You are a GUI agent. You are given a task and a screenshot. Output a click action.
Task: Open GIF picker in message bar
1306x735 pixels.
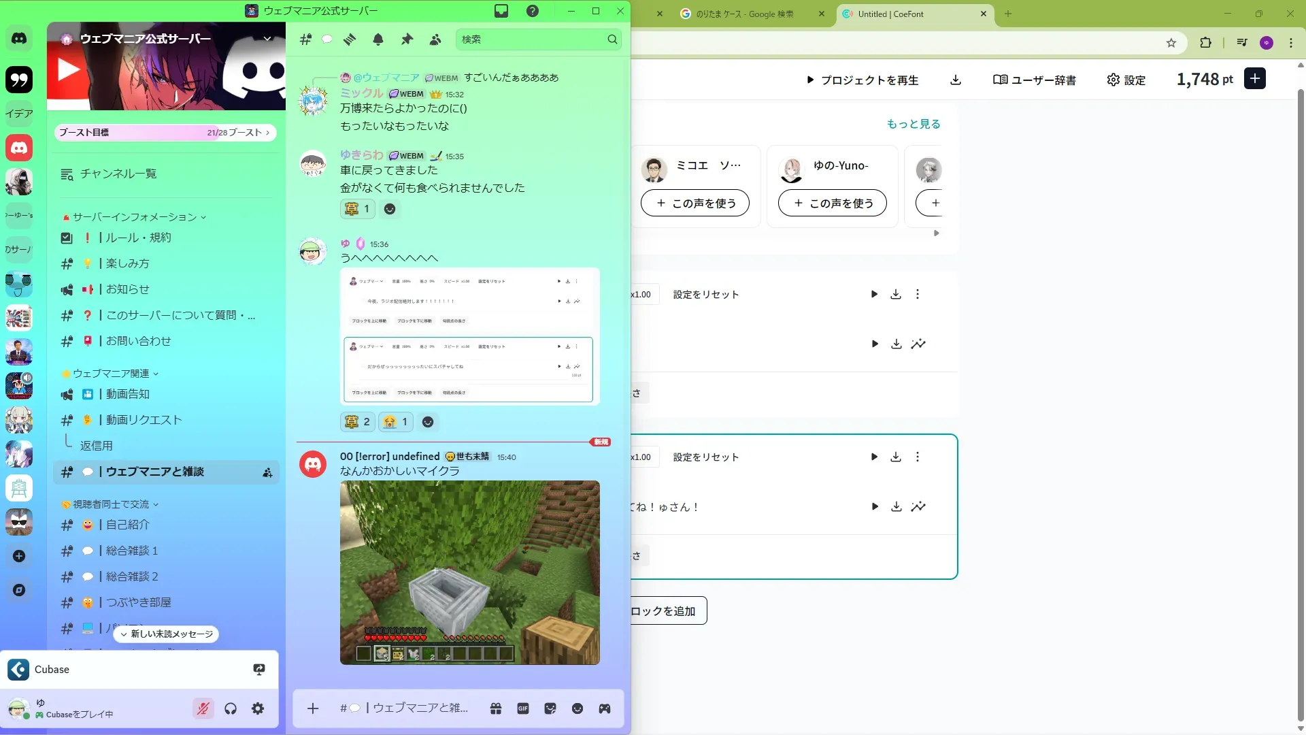[x=522, y=708]
